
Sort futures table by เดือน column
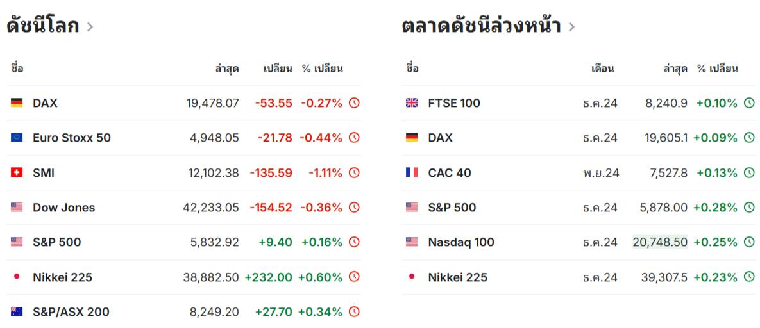click(x=603, y=69)
